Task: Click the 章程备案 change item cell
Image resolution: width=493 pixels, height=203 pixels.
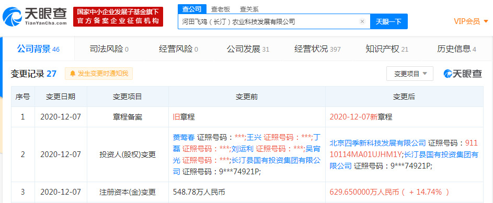Action: (128, 117)
